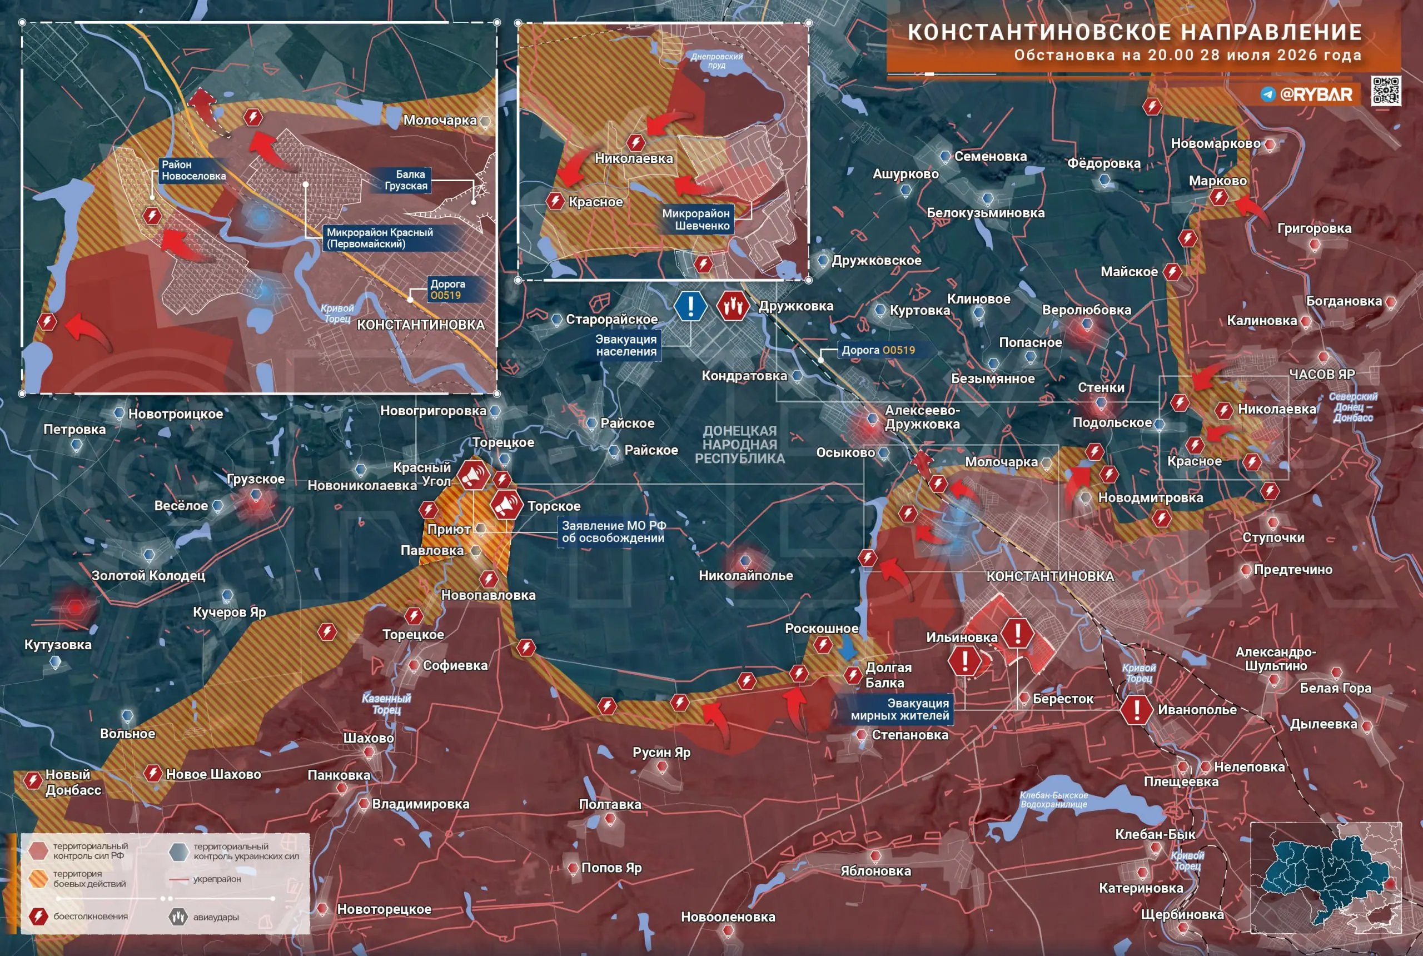Click the megaphone icon next to Торское
The height and width of the screenshot is (956, 1423).
(506, 505)
